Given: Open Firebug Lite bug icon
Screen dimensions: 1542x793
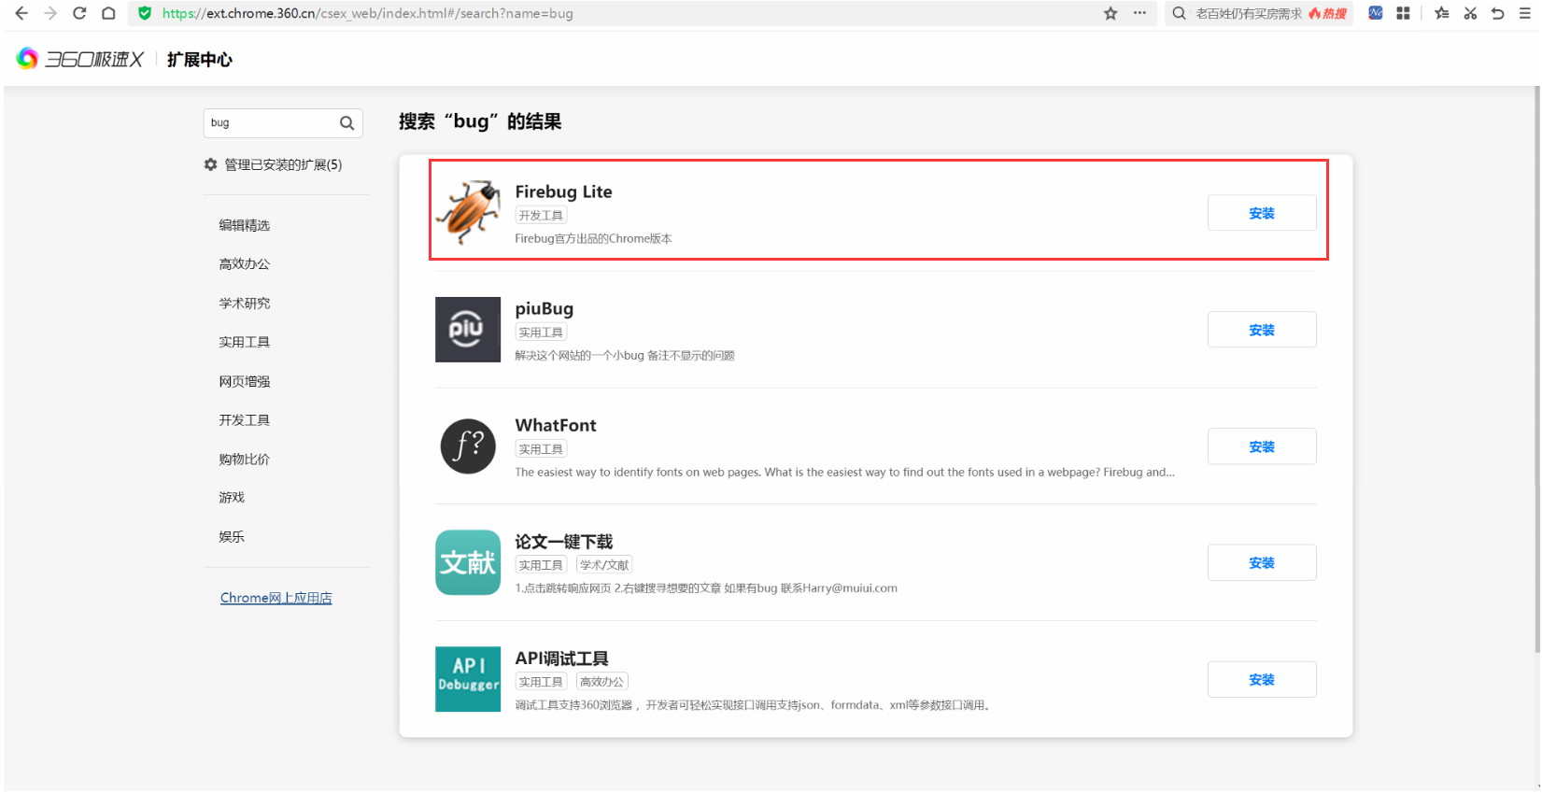Looking at the screenshot, I should click(468, 212).
